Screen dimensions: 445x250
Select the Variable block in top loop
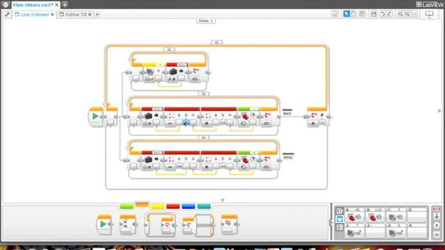coord(177,72)
